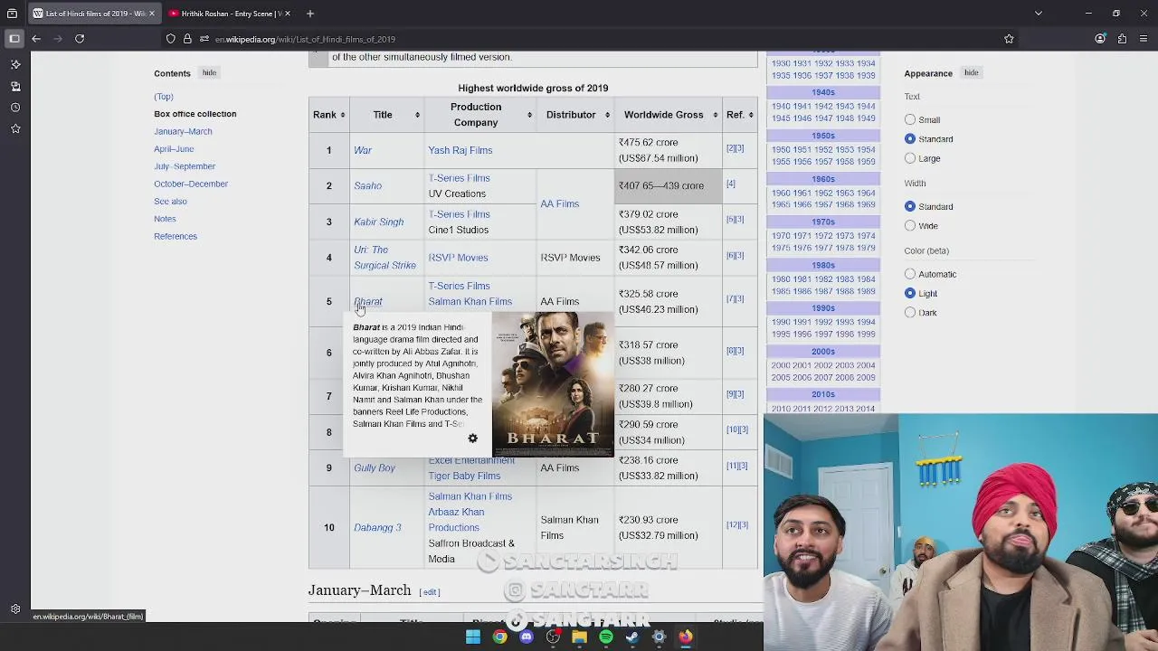Viewport: 1158px width, 651px height.
Task: Sort table by Title column arrows
Action: click(417, 115)
